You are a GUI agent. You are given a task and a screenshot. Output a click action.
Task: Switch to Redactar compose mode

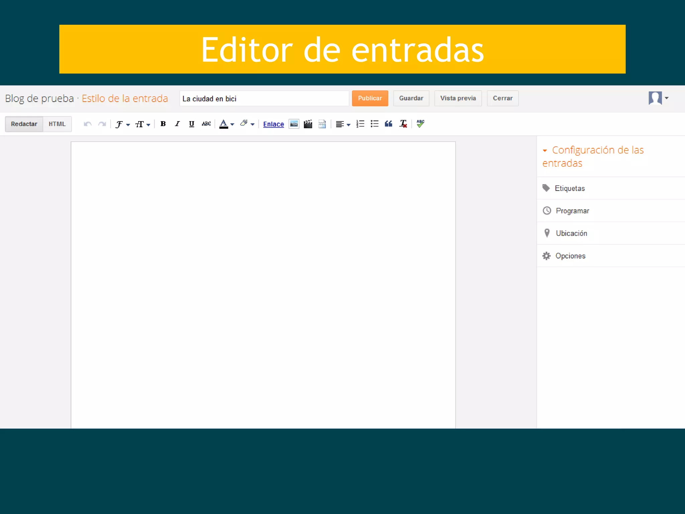click(24, 124)
